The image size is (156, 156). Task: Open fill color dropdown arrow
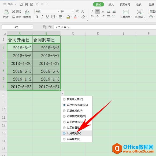[71, 17]
